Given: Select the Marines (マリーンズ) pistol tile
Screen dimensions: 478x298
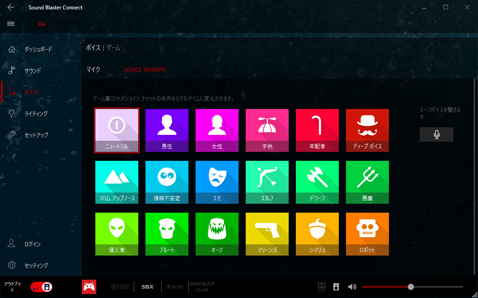Looking at the screenshot, I should pyautogui.click(x=267, y=234).
